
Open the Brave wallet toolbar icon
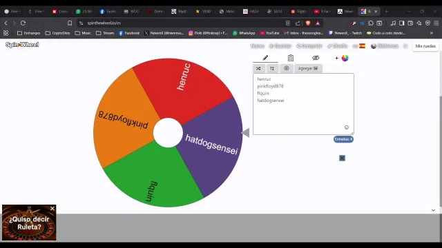tap(410, 23)
